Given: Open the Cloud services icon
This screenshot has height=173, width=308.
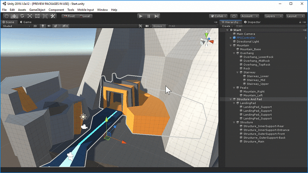Looking at the screenshot, I should pyautogui.click(x=234, y=16).
